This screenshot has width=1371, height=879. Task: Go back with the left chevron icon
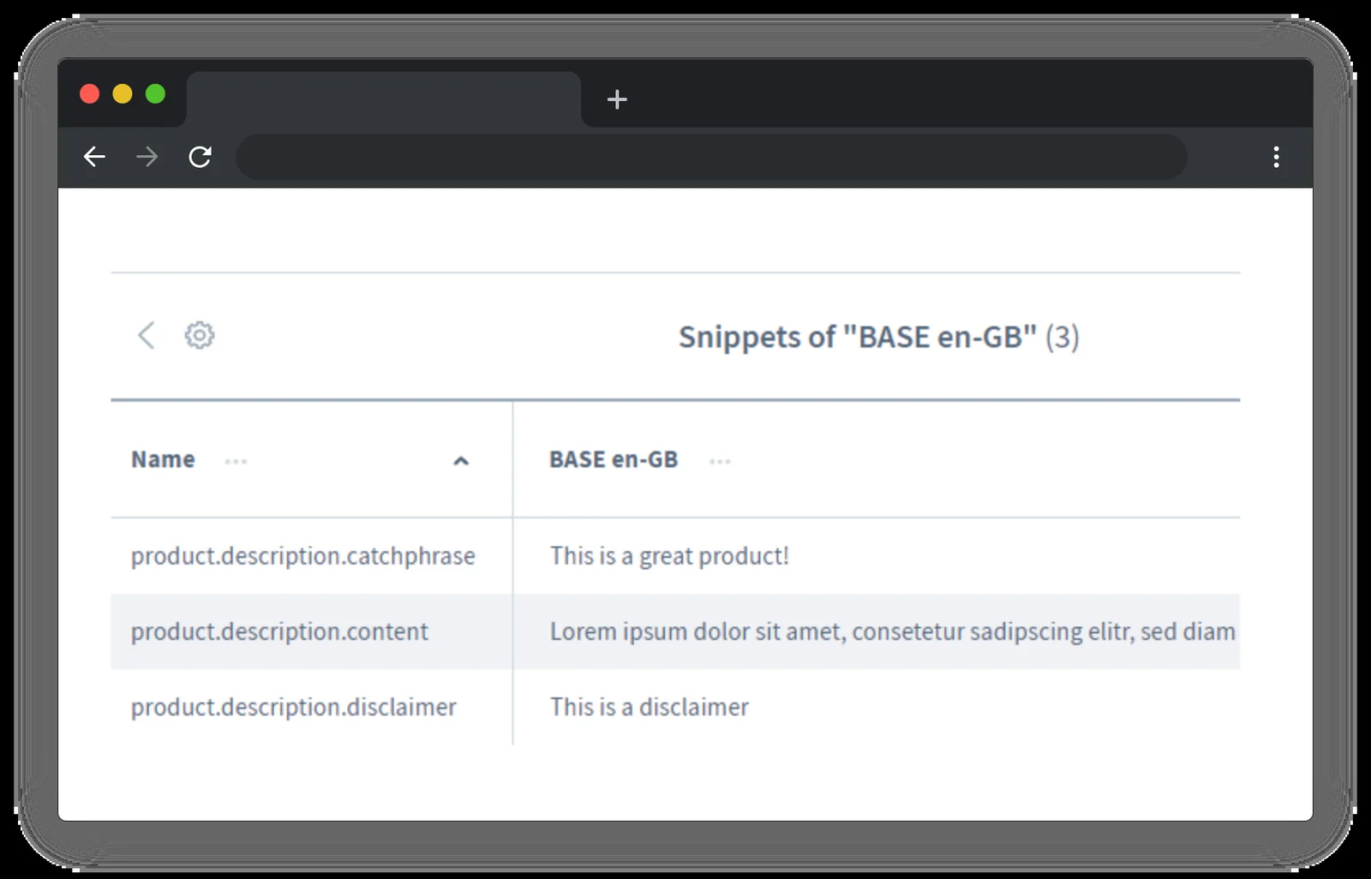(147, 335)
